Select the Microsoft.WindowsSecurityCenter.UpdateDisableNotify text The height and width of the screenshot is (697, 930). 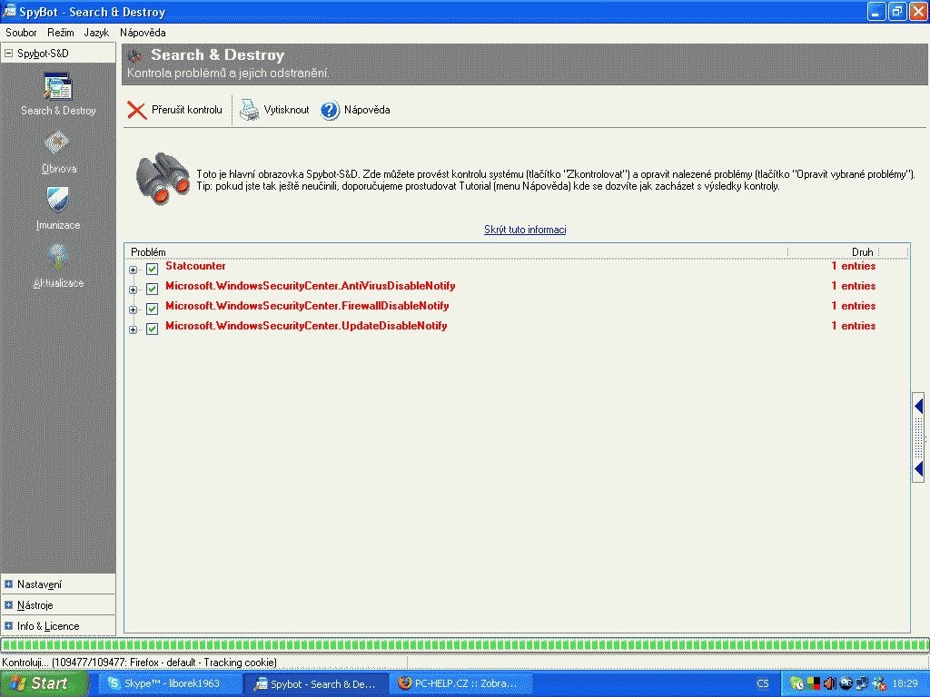pos(306,326)
